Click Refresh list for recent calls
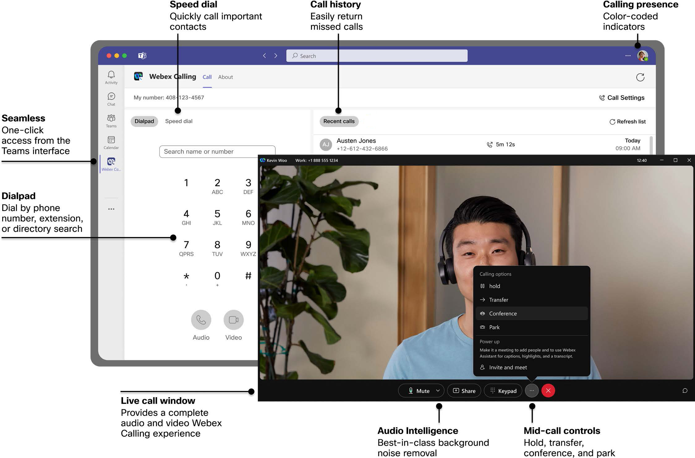 click(x=628, y=122)
